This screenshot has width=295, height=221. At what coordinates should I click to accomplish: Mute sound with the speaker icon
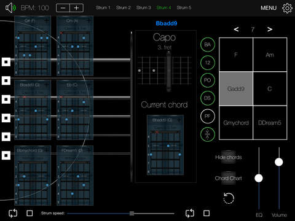pyautogui.click(x=10, y=8)
